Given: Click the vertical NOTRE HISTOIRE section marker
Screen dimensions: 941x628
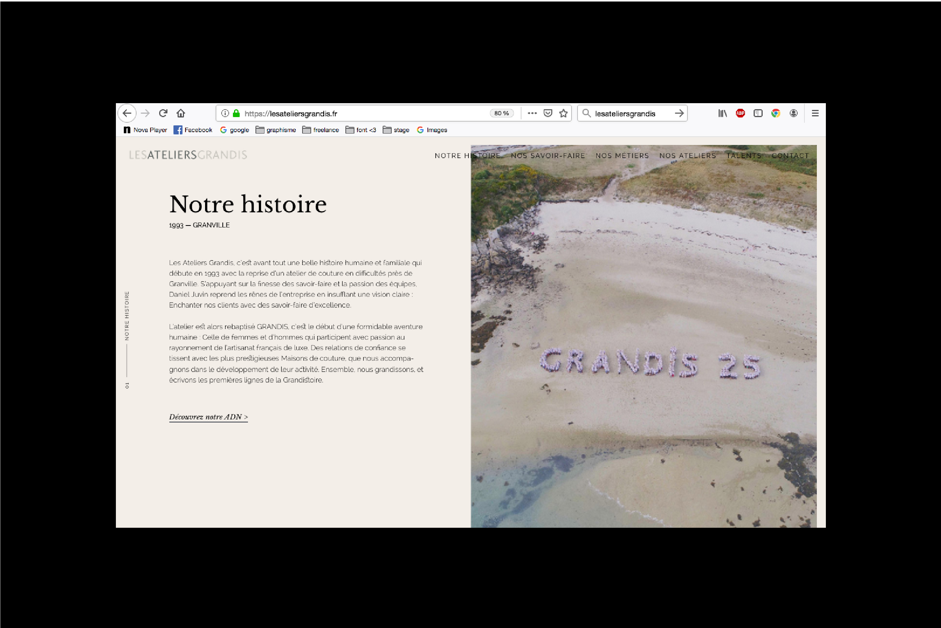Looking at the screenshot, I should pyautogui.click(x=127, y=316).
